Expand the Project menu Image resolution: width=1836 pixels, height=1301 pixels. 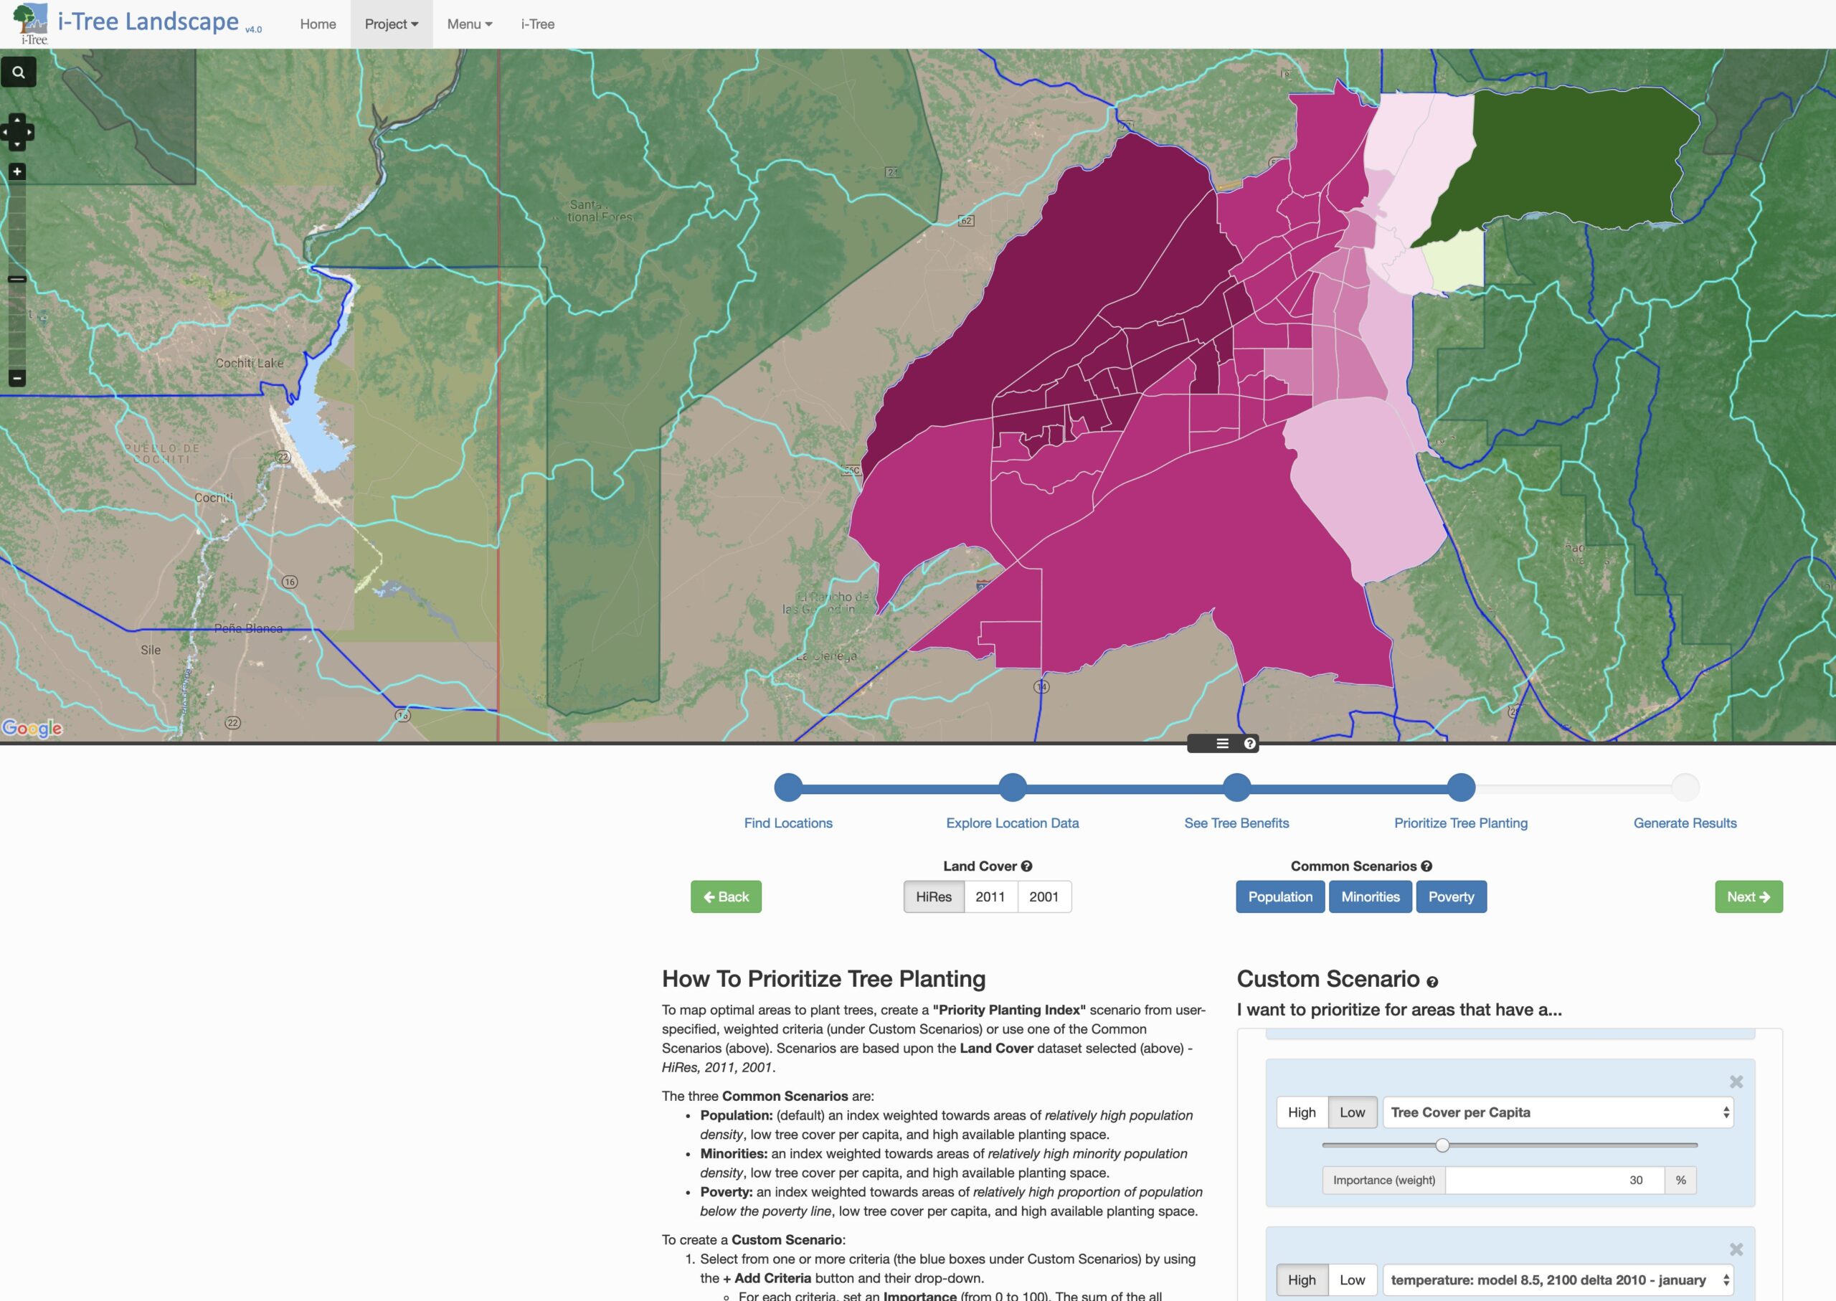point(391,24)
